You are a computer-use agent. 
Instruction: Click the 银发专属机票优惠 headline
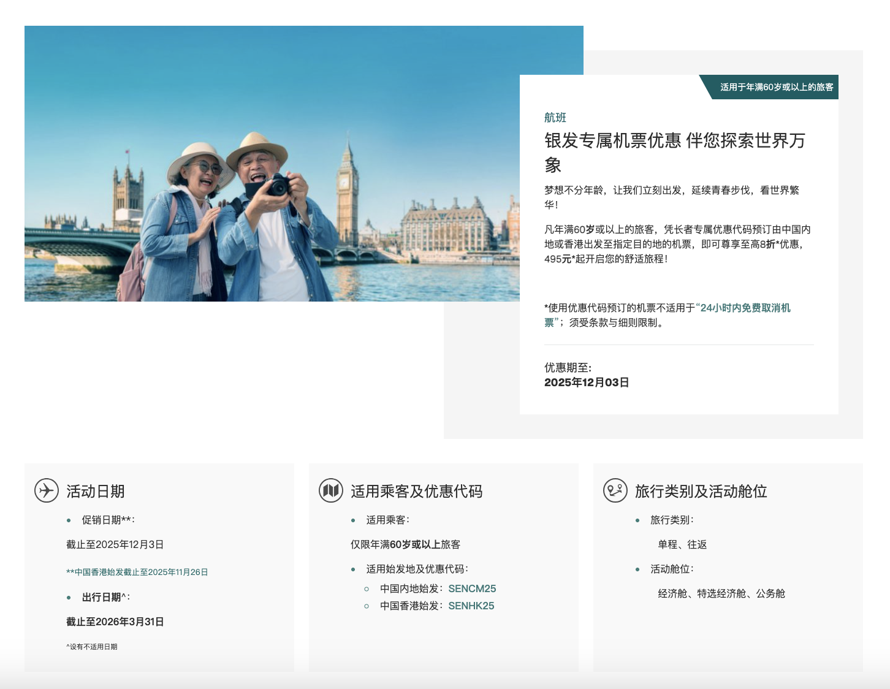(674, 141)
